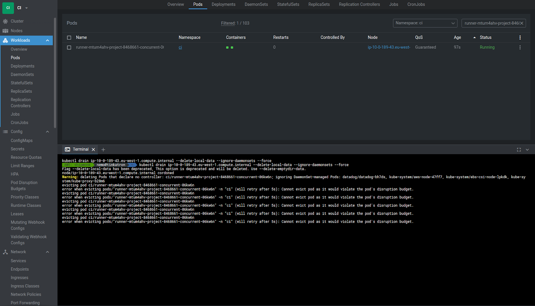The height and width of the screenshot is (306, 535).
Task: Sort pods by QoS column
Action: (x=419, y=37)
